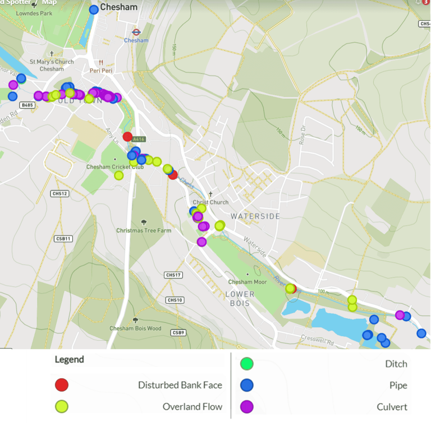The image size is (431, 423).
Task: Click the WATERSIDE district label
Action: 255,216
